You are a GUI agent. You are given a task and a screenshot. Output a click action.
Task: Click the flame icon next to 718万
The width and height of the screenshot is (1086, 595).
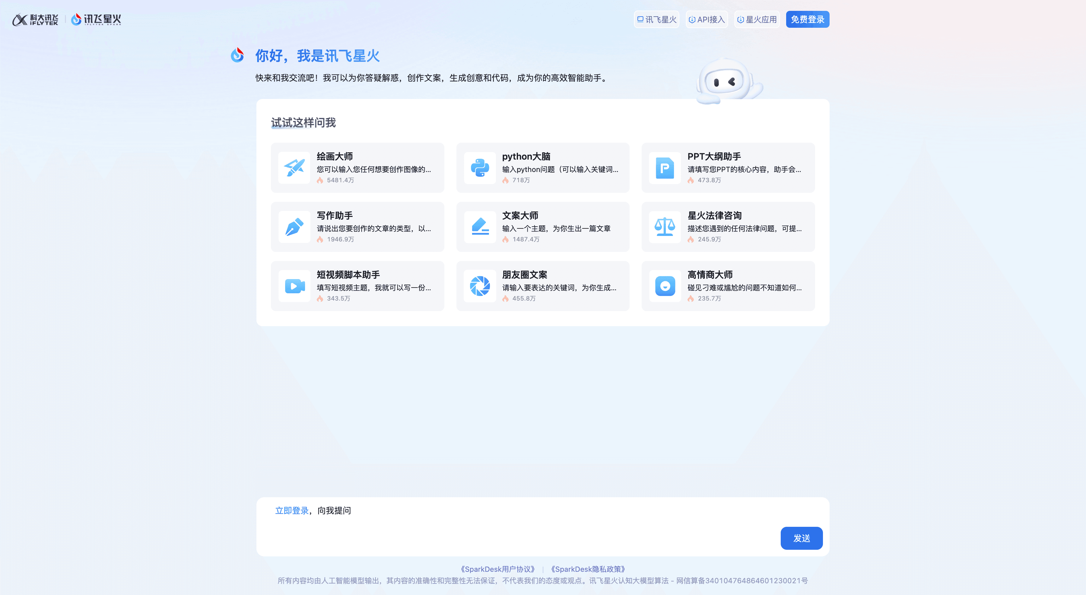[x=506, y=180]
